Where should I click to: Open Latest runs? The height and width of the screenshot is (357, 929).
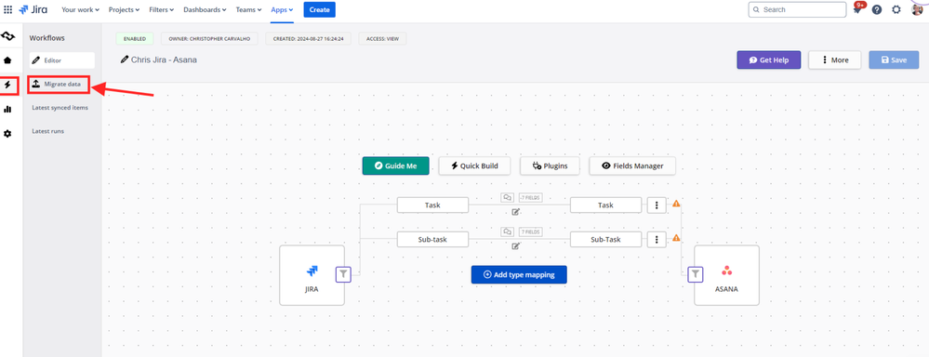tap(48, 131)
